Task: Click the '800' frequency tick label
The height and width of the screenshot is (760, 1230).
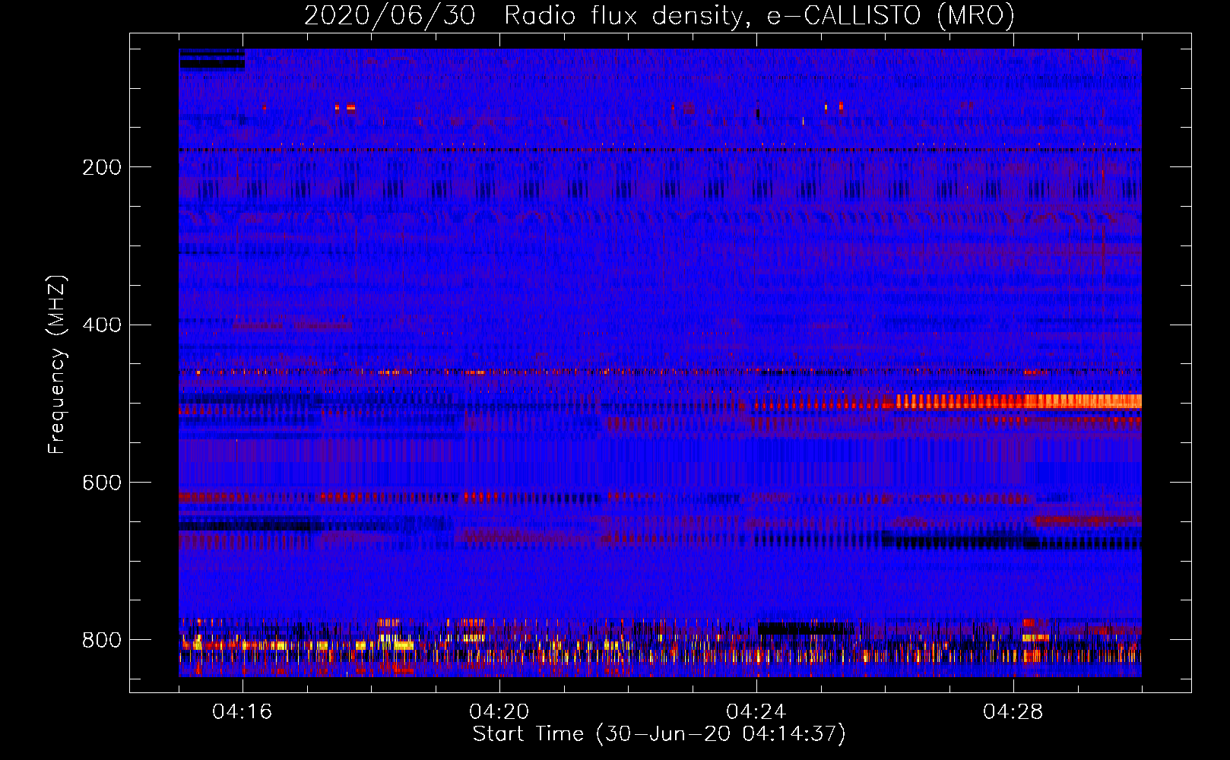Action: [102, 640]
